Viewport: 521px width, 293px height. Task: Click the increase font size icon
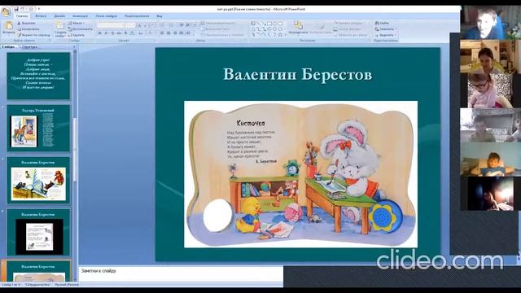[139, 25]
